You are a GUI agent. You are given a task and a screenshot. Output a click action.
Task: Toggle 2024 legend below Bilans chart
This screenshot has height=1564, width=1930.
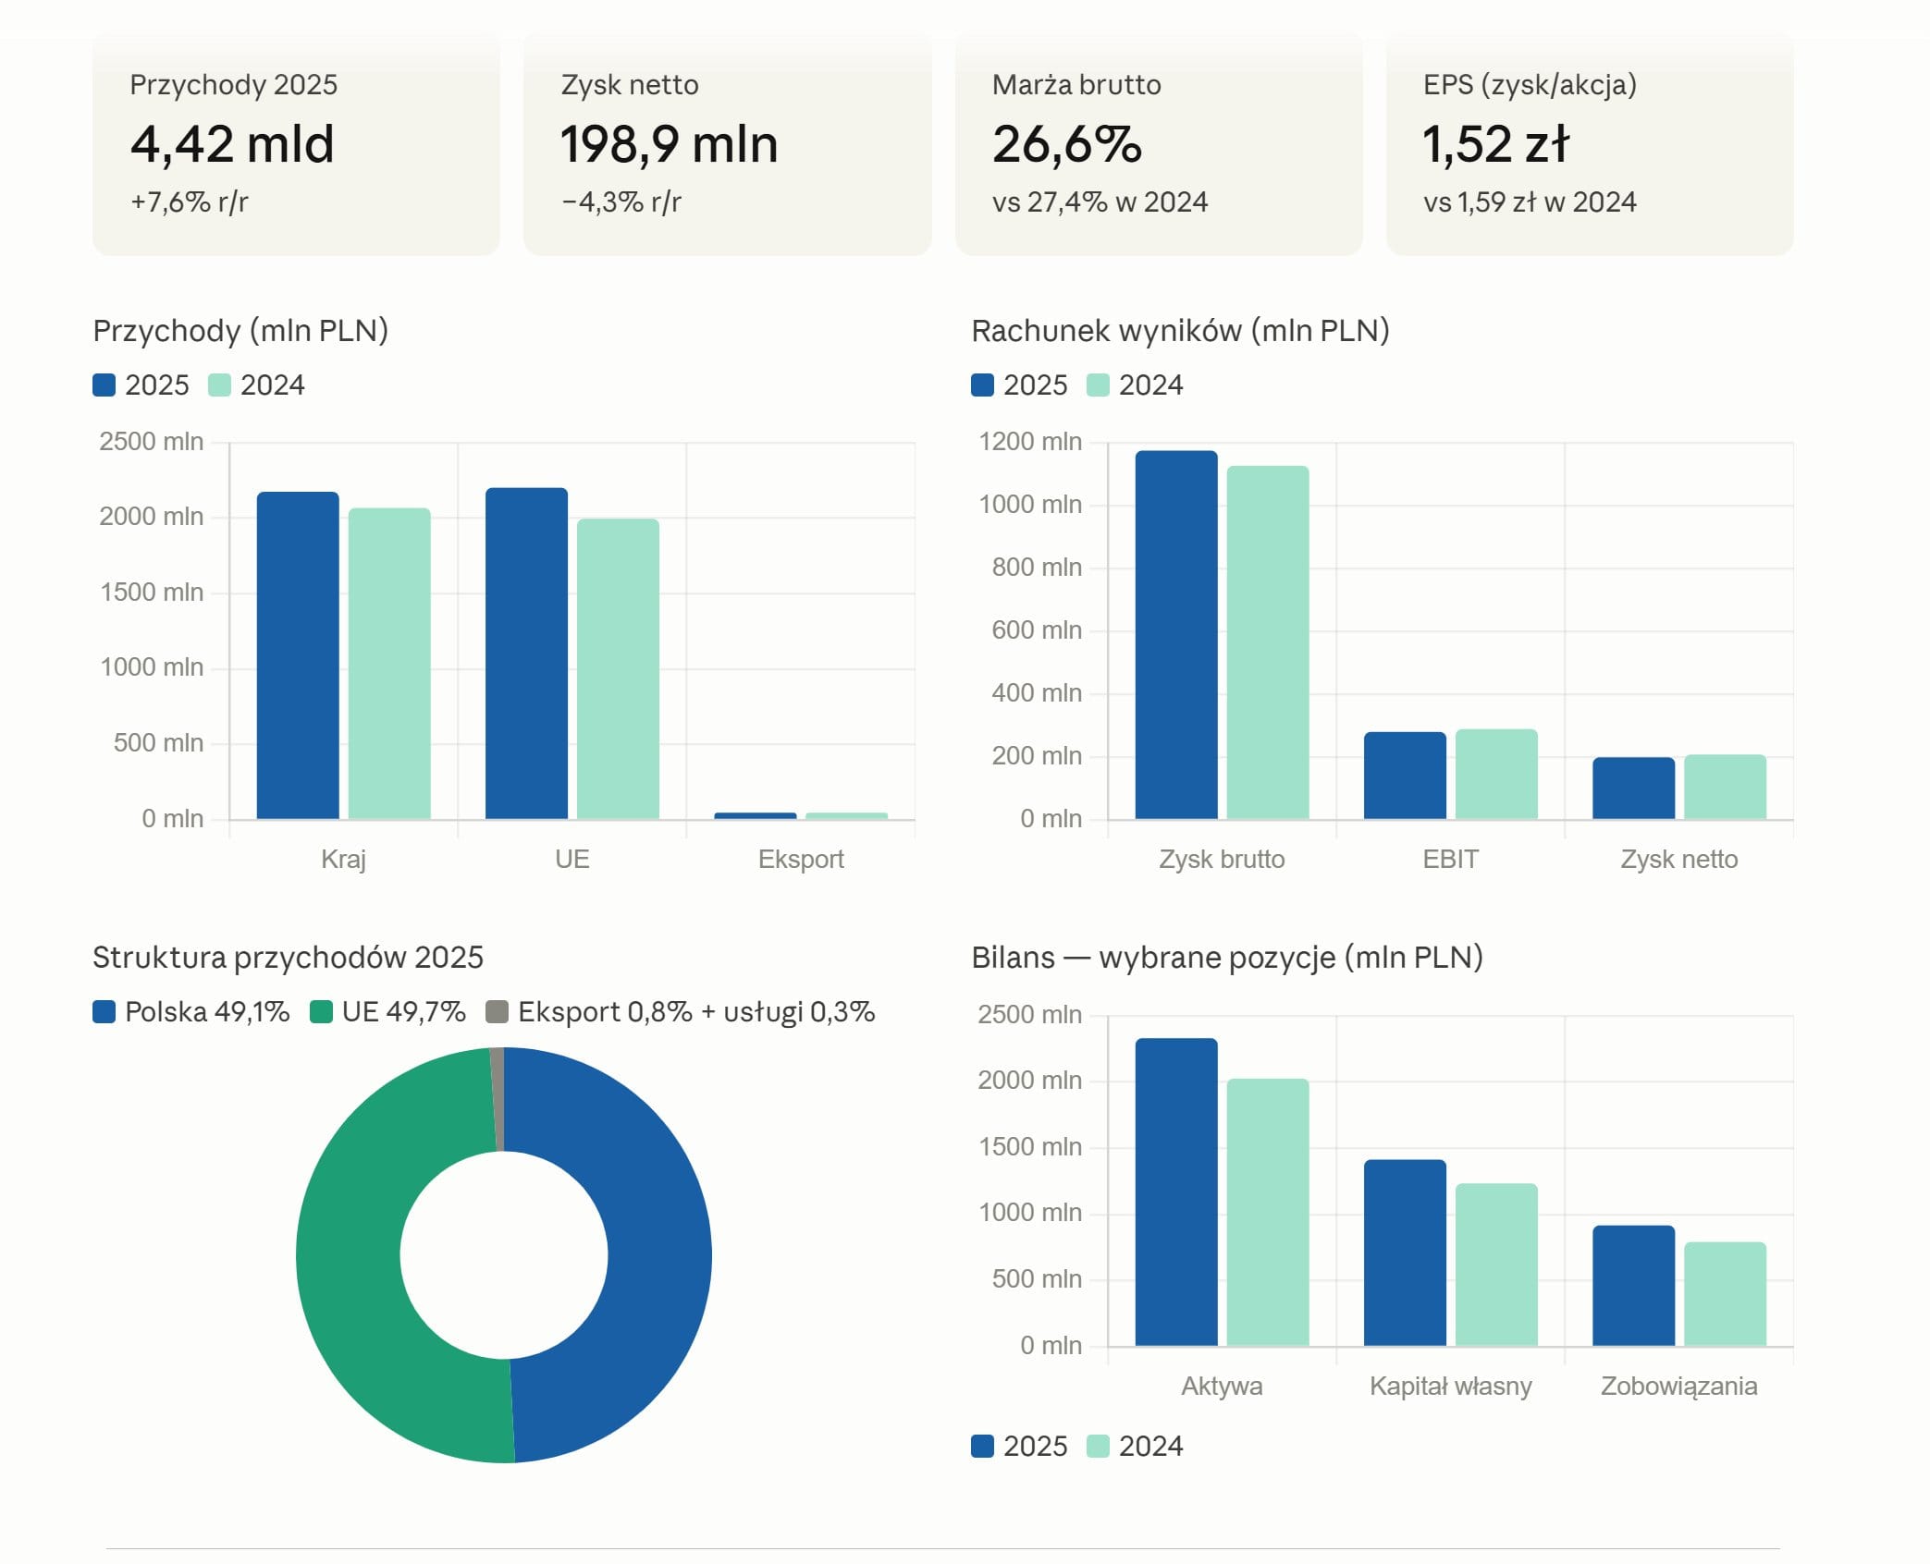pyautogui.click(x=1135, y=1446)
